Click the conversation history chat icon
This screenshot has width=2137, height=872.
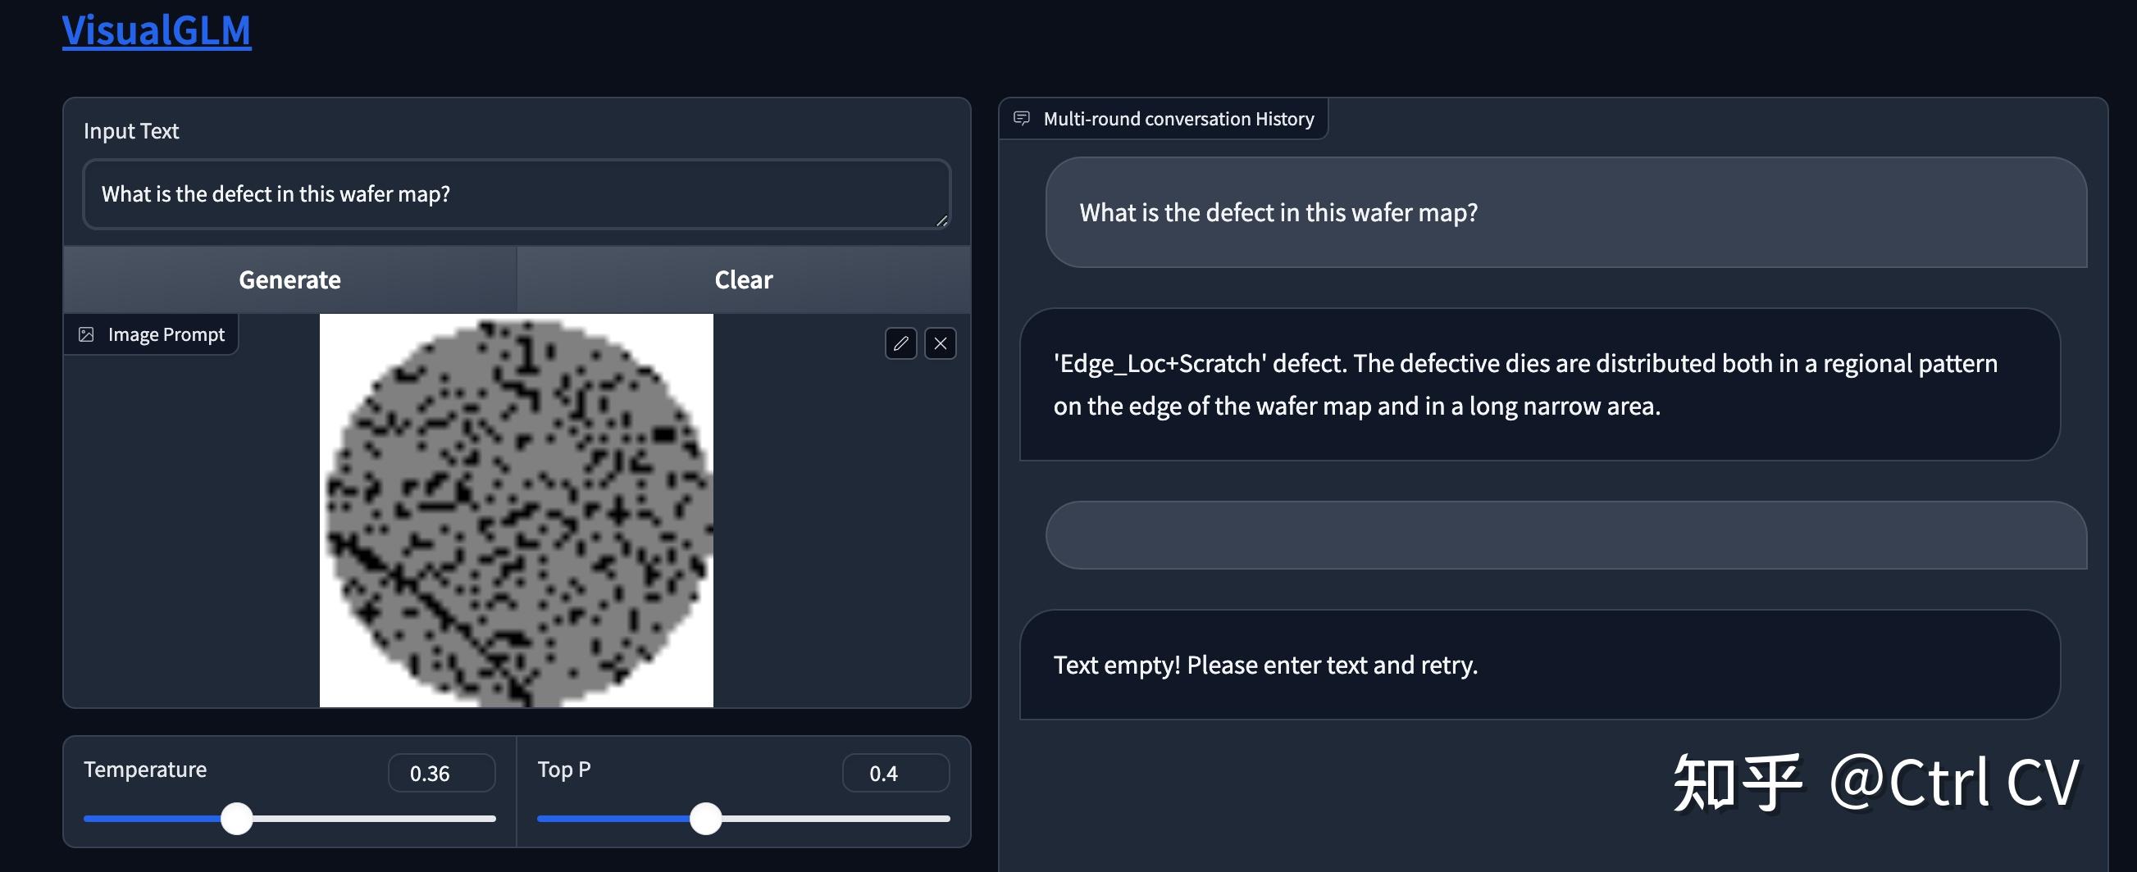click(x=1021, y=119)
